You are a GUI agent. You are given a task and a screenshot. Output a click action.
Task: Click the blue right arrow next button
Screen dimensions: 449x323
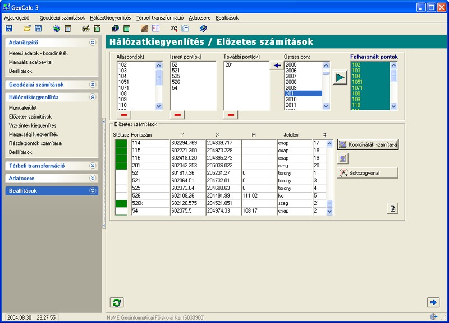pyautogui.click(x=433, y=302)
